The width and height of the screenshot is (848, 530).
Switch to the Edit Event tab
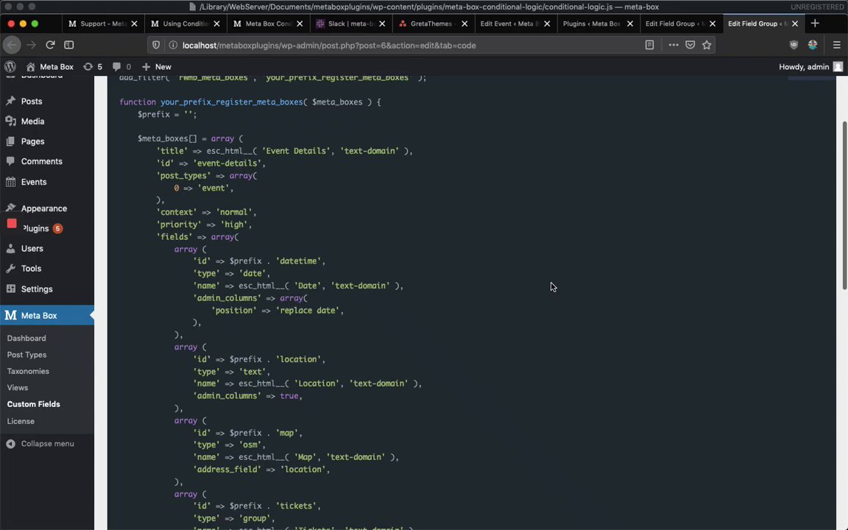508,24
